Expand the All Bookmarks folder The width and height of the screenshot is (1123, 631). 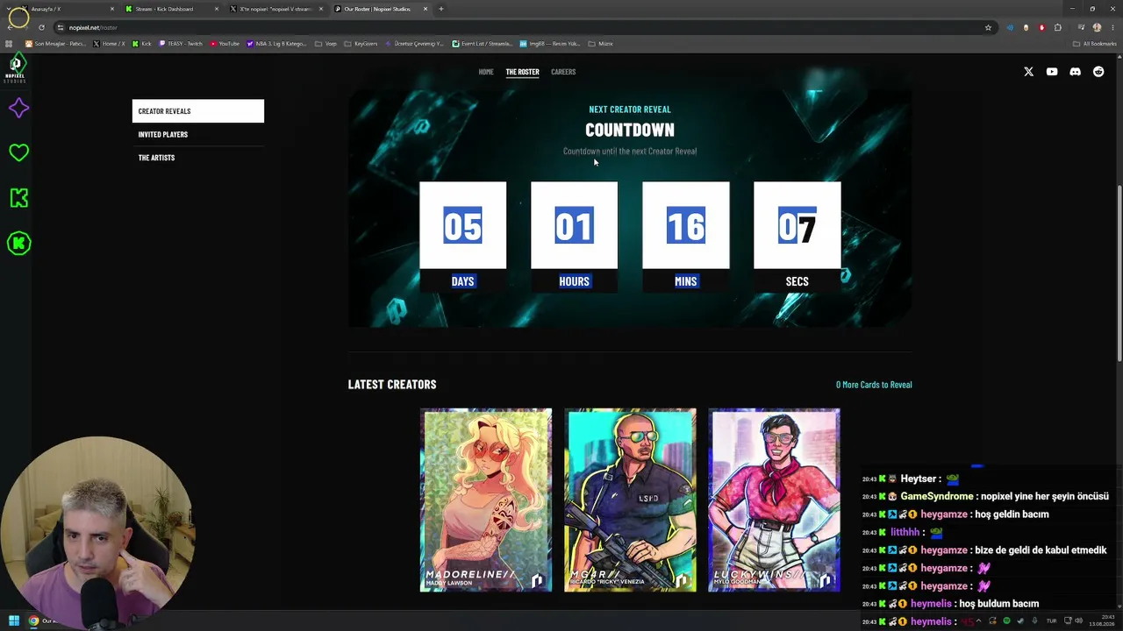1096,44
